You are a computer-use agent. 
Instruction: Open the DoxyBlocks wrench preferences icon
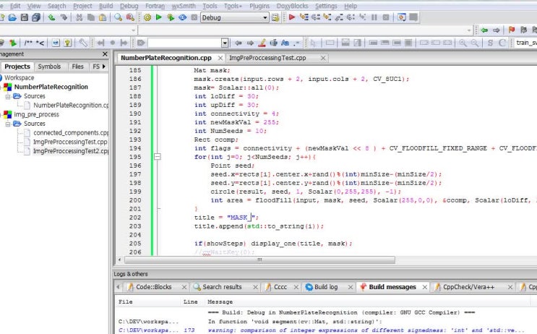[x=83, y=43]
